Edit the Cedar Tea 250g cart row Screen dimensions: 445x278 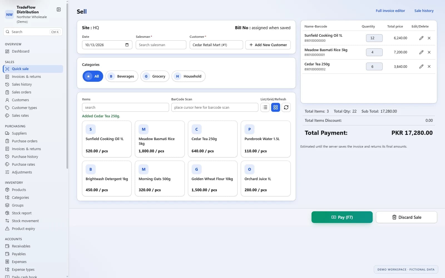(421, 66)
